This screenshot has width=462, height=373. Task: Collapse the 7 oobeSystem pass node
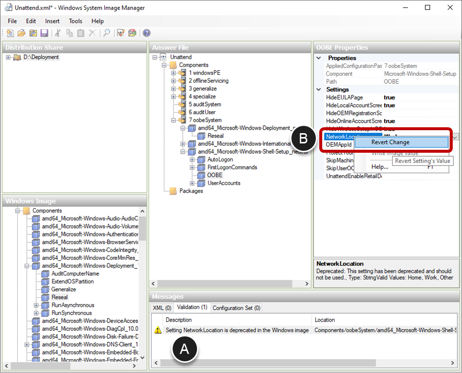point(174,120)
